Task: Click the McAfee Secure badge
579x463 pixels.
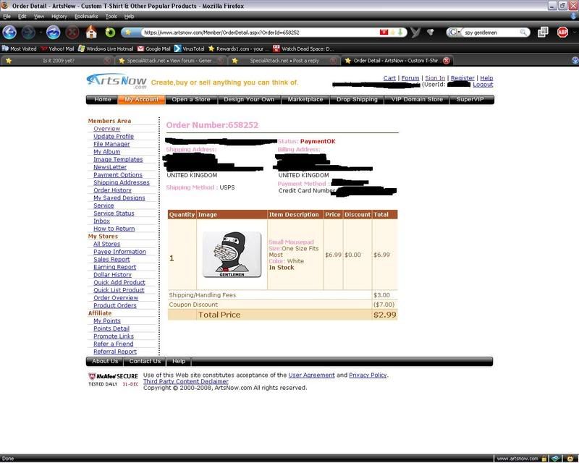Action: pos(113,380)
